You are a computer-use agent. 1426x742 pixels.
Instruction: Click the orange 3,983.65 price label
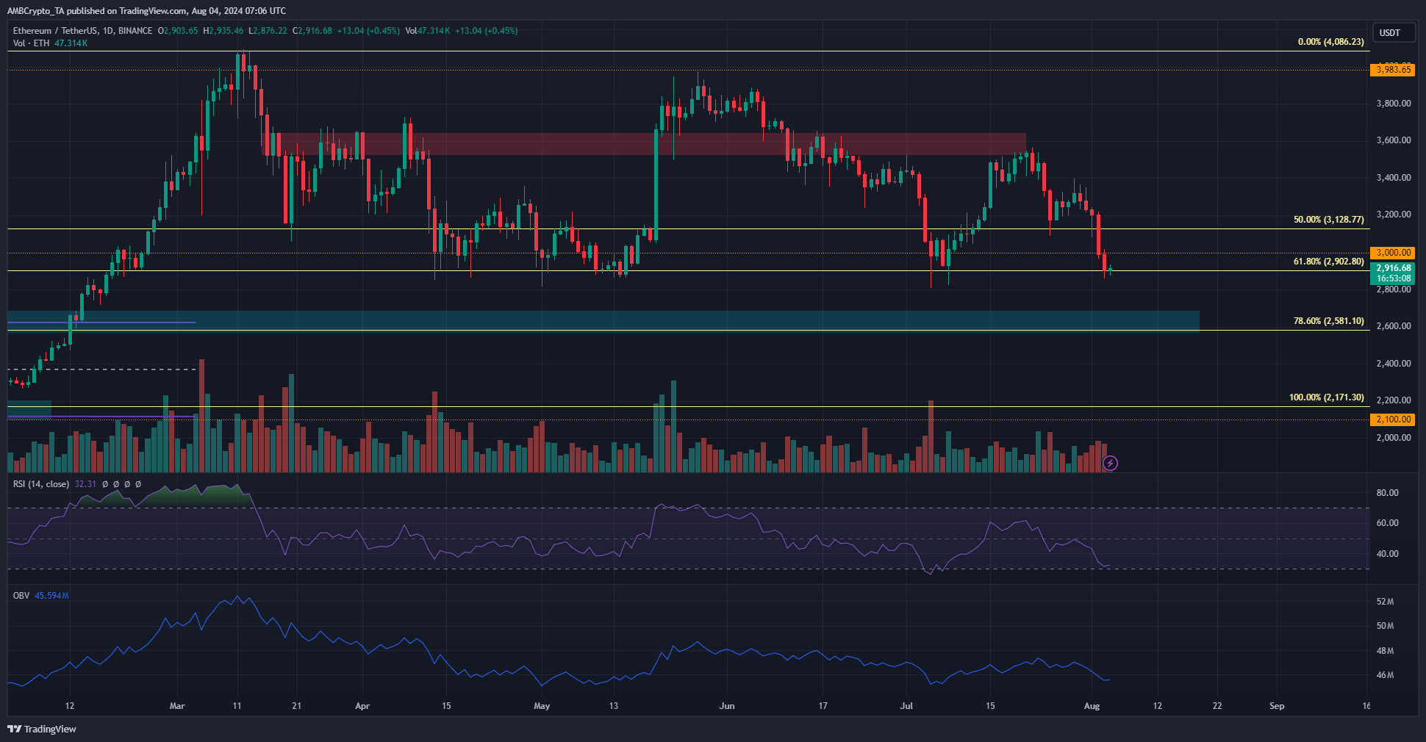coord(1393,70)
